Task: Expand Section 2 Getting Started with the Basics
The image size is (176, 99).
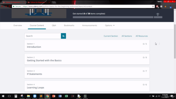Action: [x=87, y=59]
